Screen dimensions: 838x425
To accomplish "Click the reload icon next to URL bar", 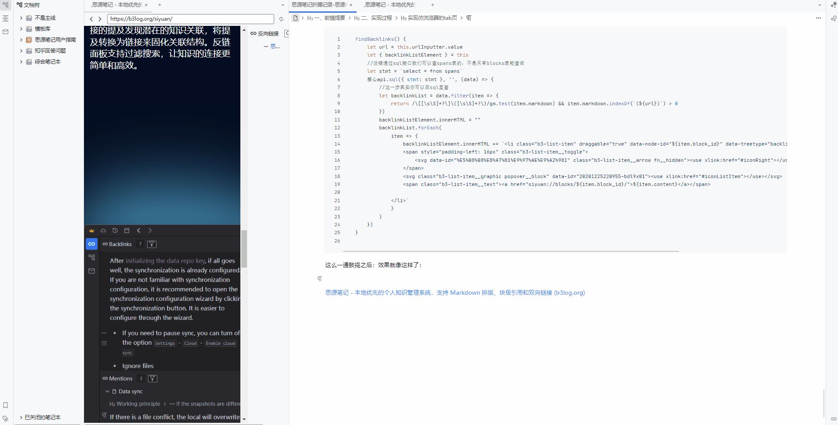I will (281, 19).
